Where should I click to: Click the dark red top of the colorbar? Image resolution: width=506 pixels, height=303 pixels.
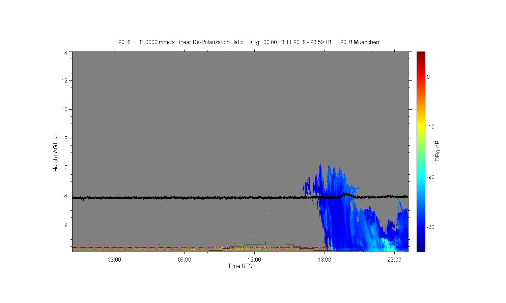[421, 54]
